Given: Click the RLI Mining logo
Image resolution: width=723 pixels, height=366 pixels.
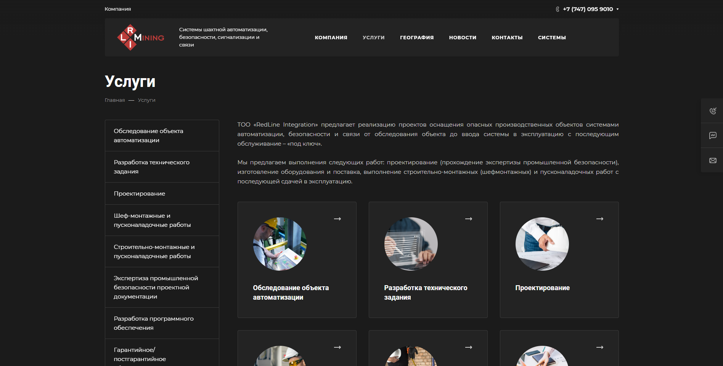Looking at the screenshot, I should pyautogui.click(x=140, y=37).
